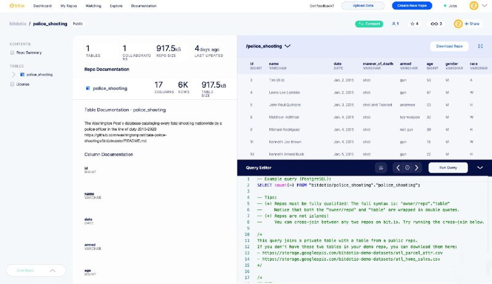Image resolution: width=492 pixels, height=284 pixels.
Task: Collapse the Query Editor chevron
Action: tap(480, 168)
